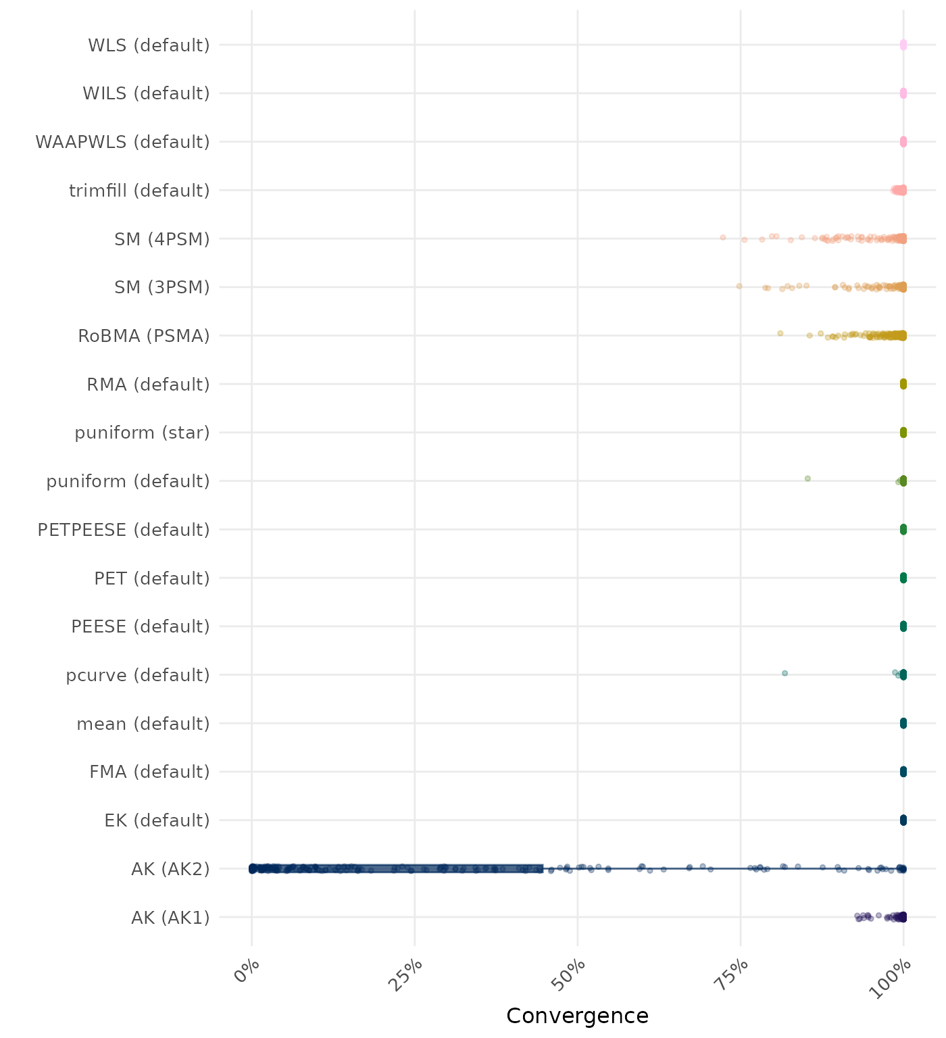This screenshot has height=1038, width=946.
Task: Click the leftmost RoBMA (PSMA) data point
Action: [780, 333]
